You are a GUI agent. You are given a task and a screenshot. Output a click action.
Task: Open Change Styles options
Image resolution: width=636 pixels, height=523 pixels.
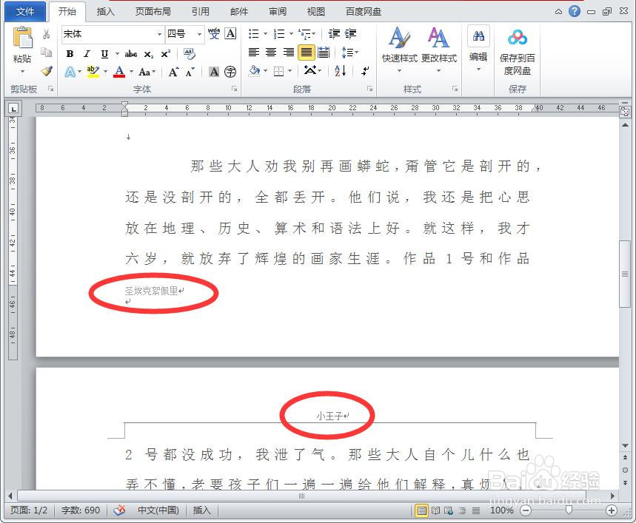439,50
